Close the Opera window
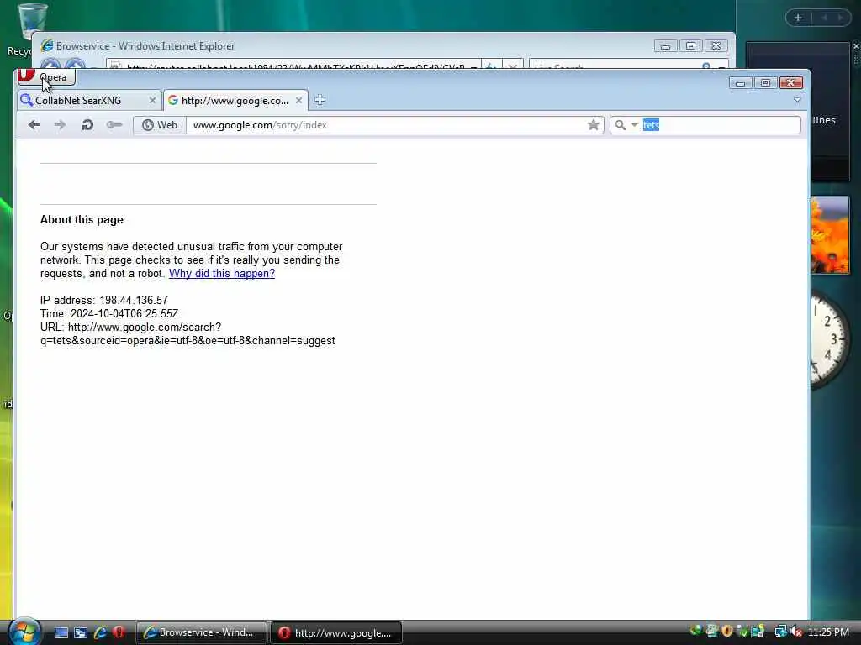The image size is (861, 645). [x=790, y=83]
